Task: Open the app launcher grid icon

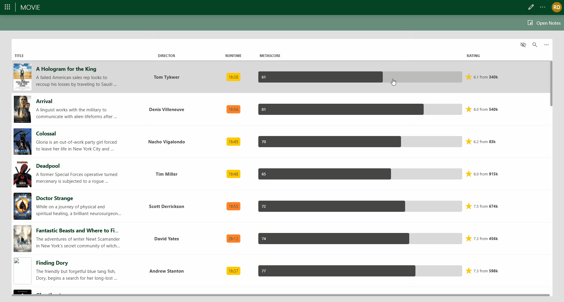Action: pyautogui.click(x=7, y=7)
